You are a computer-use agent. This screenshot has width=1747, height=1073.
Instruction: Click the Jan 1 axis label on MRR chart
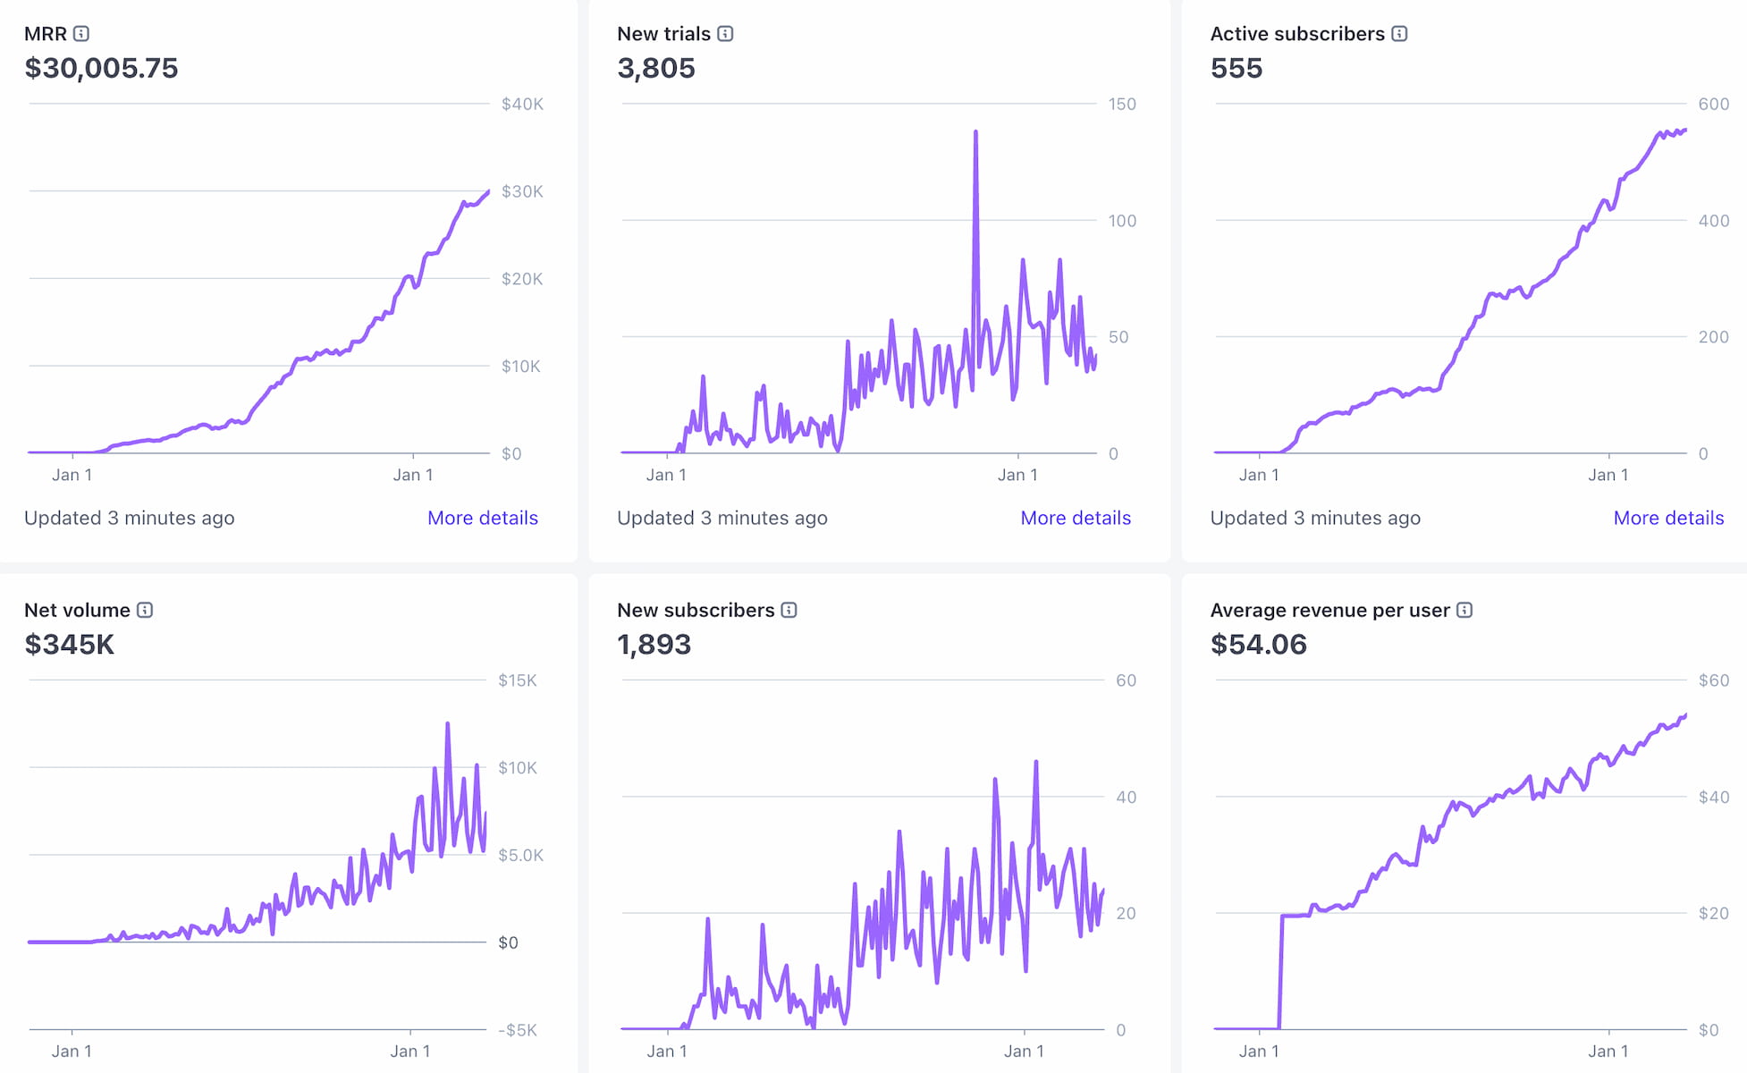72,475
